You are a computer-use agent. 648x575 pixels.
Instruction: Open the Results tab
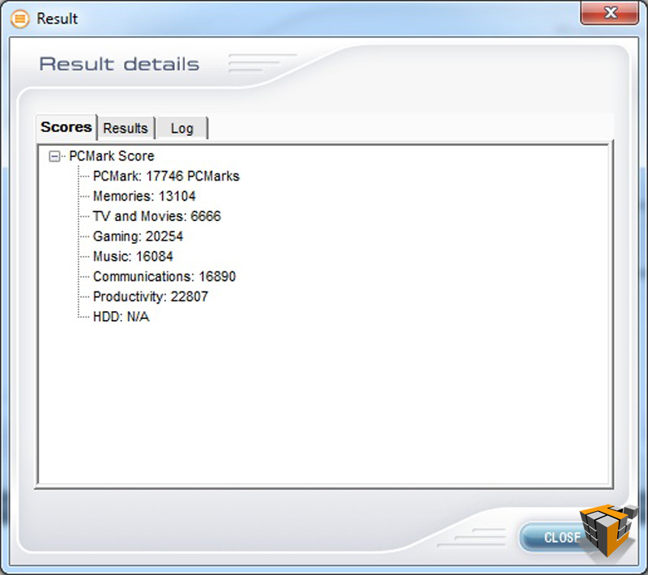click(126, 128)
